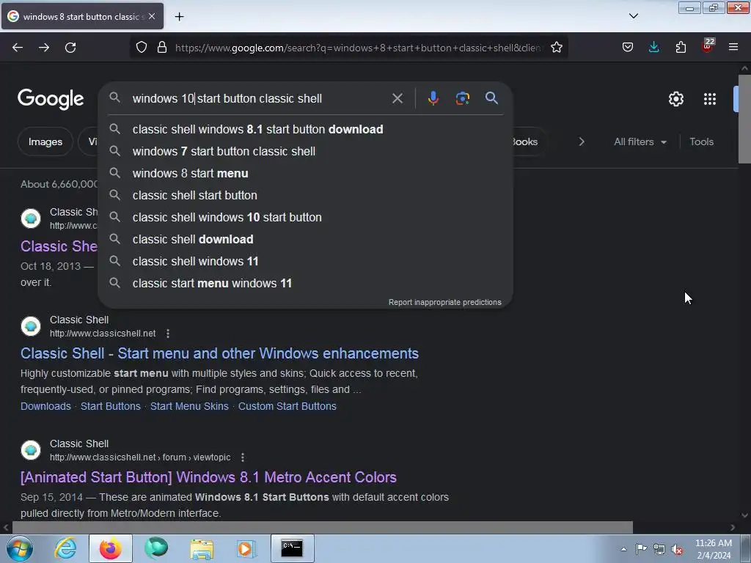Open the Firefox extensions menu

pyautogui.click(x=681, y=48)
